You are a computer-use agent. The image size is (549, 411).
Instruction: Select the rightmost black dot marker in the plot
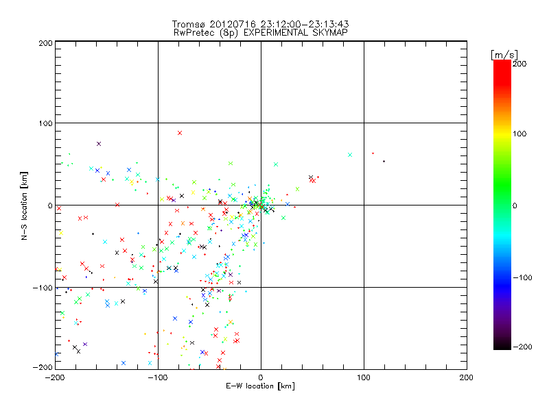click(x=384, y=161)
